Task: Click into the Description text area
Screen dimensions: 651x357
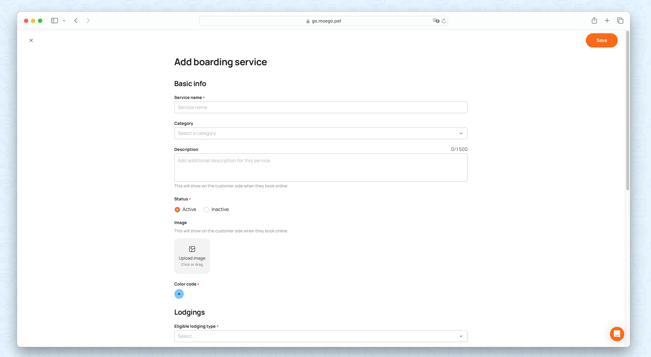Action: pos(321,167)
